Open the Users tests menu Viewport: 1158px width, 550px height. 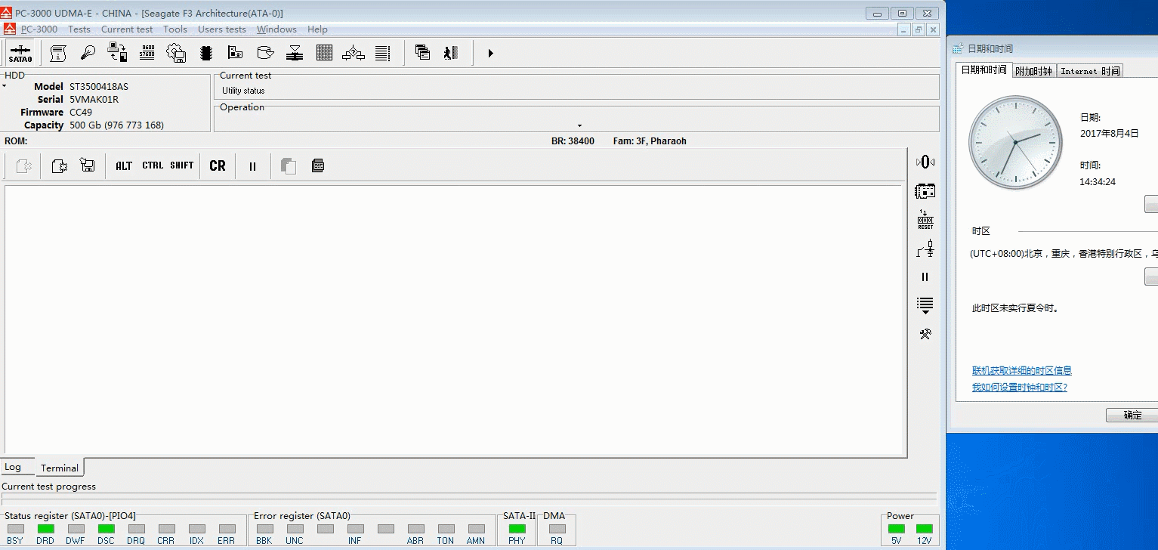pos(222,29)
